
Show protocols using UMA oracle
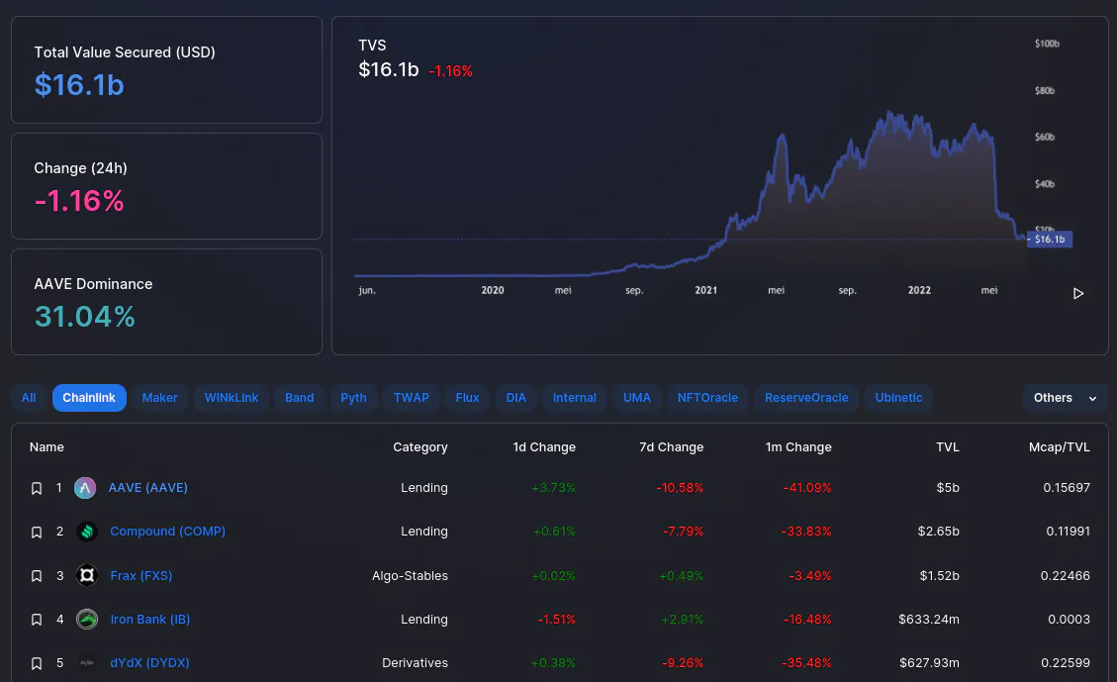pos(637,398)
